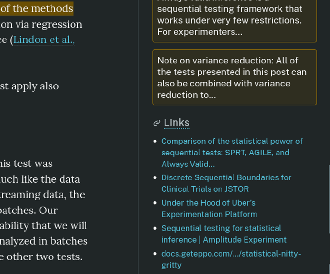This screenshot has width=330, height=274.
Task: Click the 'on via regression' text line
Action: click(41, 24)
